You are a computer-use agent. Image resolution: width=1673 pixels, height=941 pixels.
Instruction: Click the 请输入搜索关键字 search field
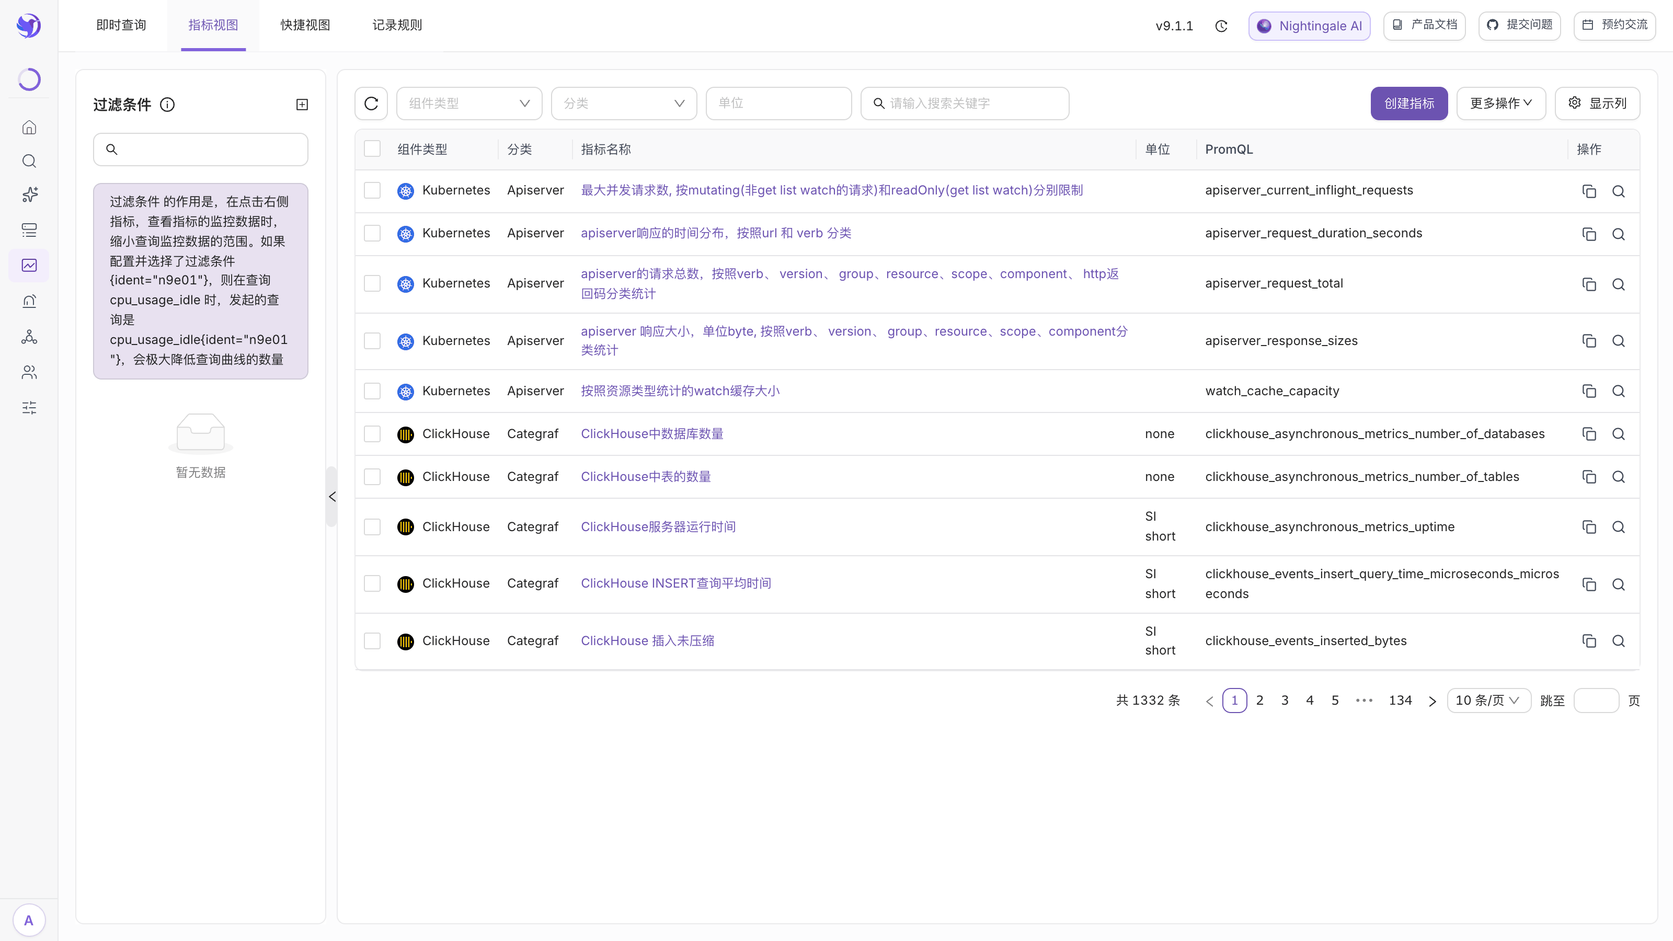tap(965, 104)
